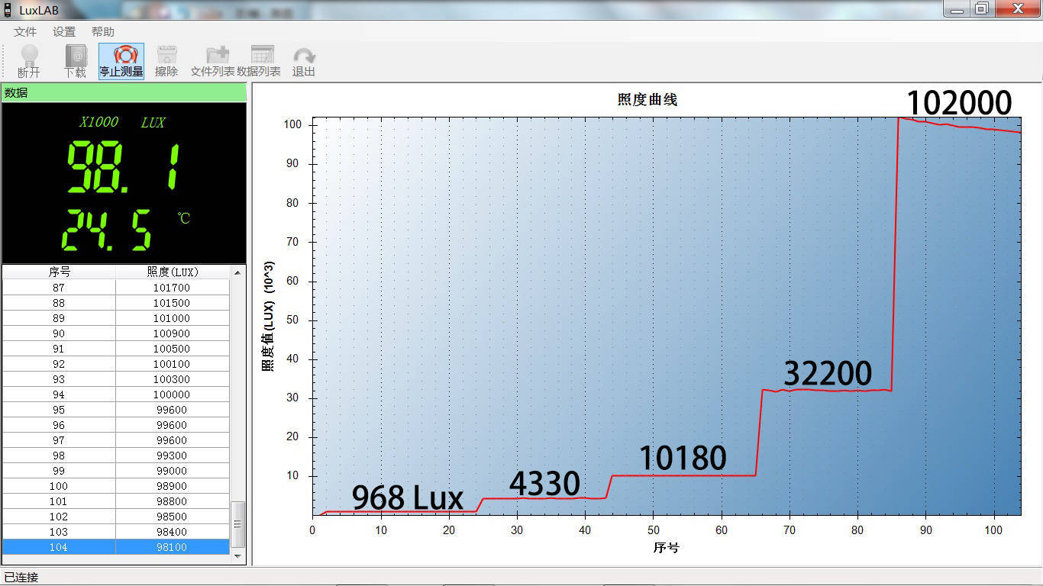Viewport: 1043px width, 586px height.
Task: Click the 停止测量 stop measurement icon
Action: click(x=121, y=61)
